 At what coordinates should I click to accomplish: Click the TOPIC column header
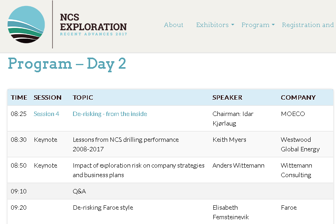(83, 98)
